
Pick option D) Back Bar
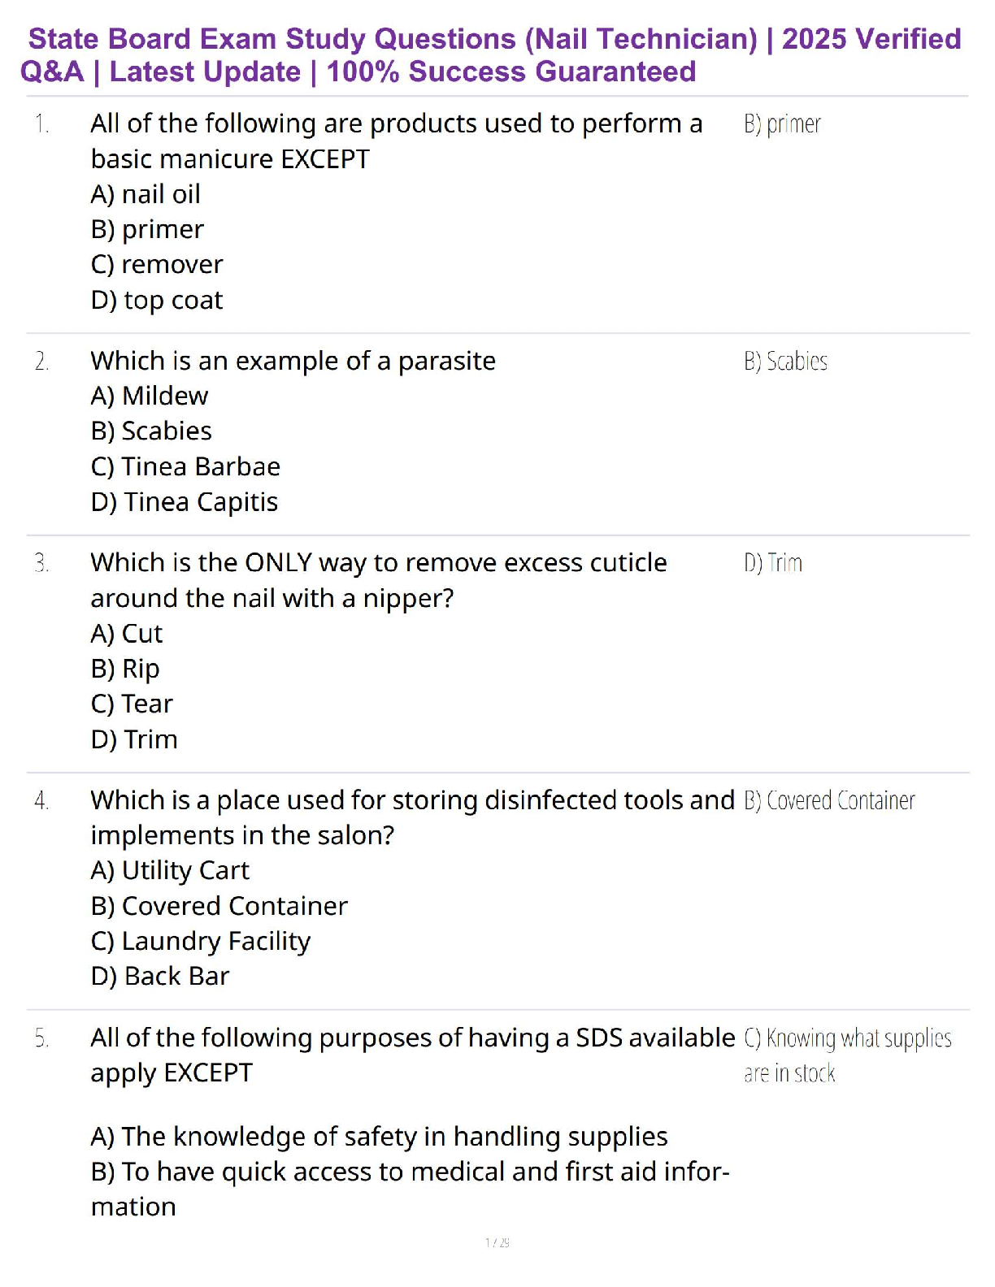160,977
